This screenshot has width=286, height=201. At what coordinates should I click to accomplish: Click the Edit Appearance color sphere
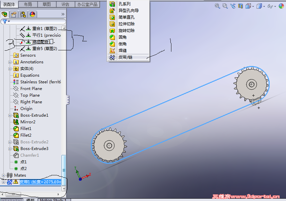click(281, 6)
